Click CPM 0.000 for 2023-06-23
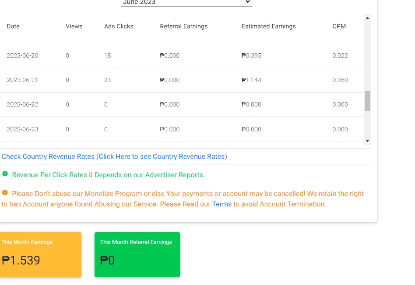This screenshot has width=415, height=285. 340,129
